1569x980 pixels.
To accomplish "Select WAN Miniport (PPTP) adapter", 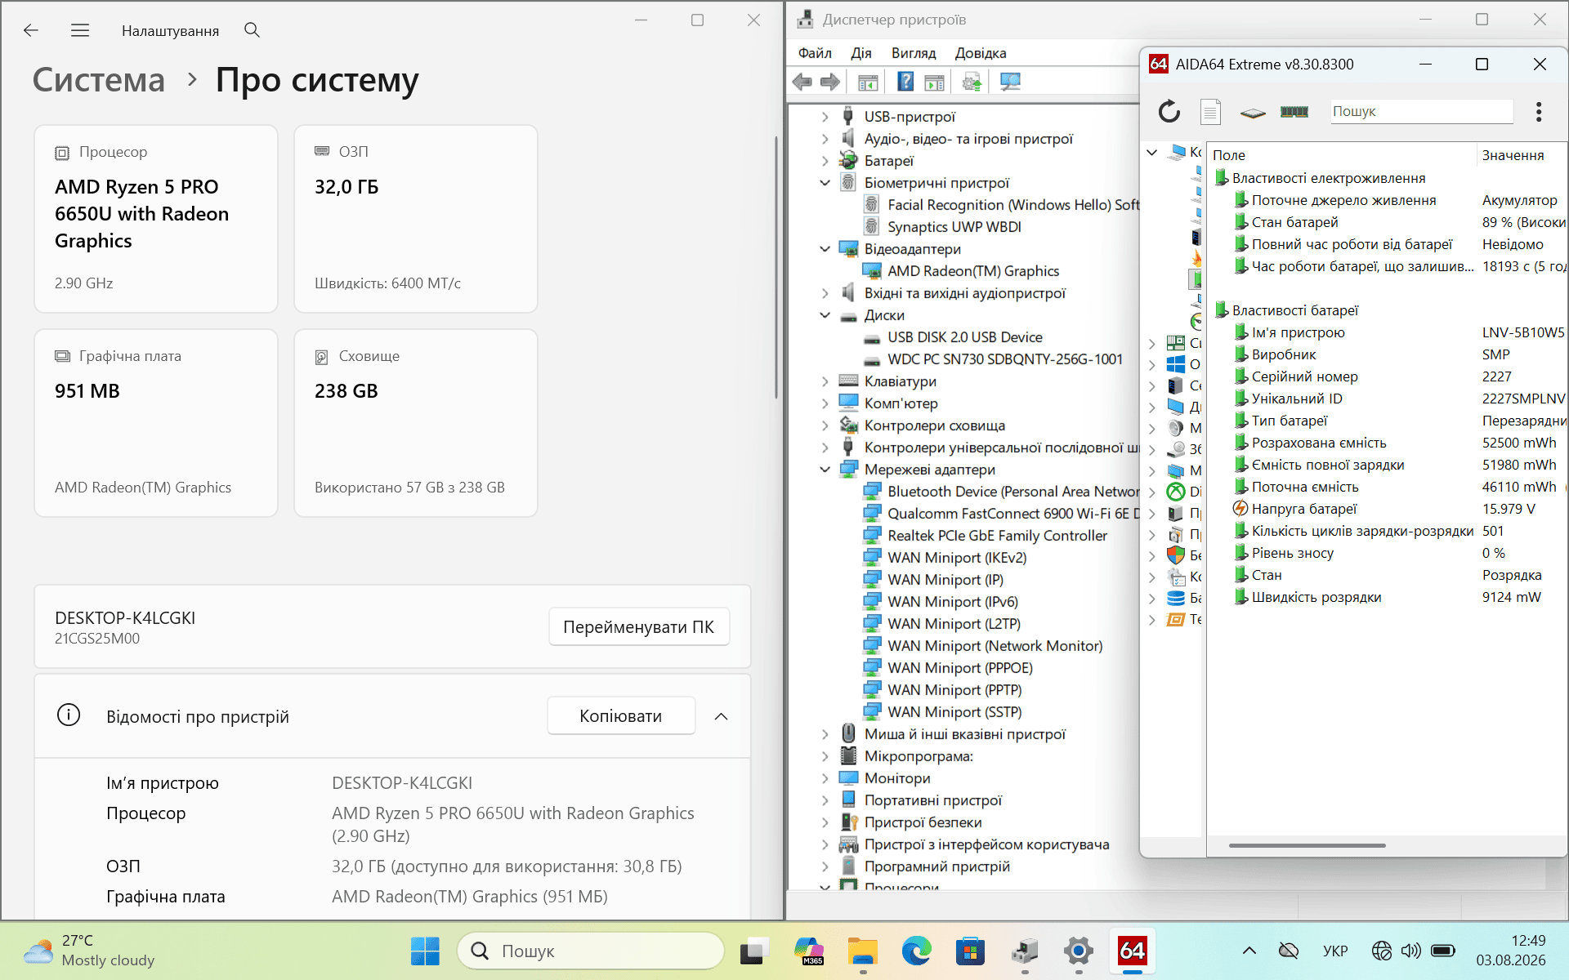I will [954, 690].
